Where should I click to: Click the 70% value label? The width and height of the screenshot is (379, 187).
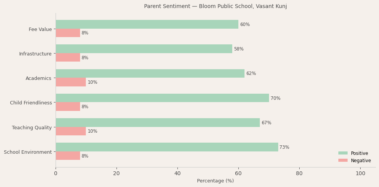point(276,98)
